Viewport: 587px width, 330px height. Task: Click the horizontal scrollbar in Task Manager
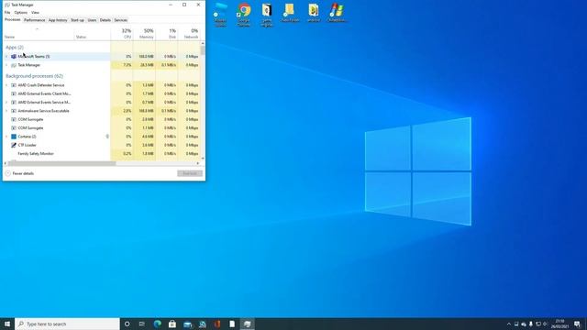[x=61, y=163]
